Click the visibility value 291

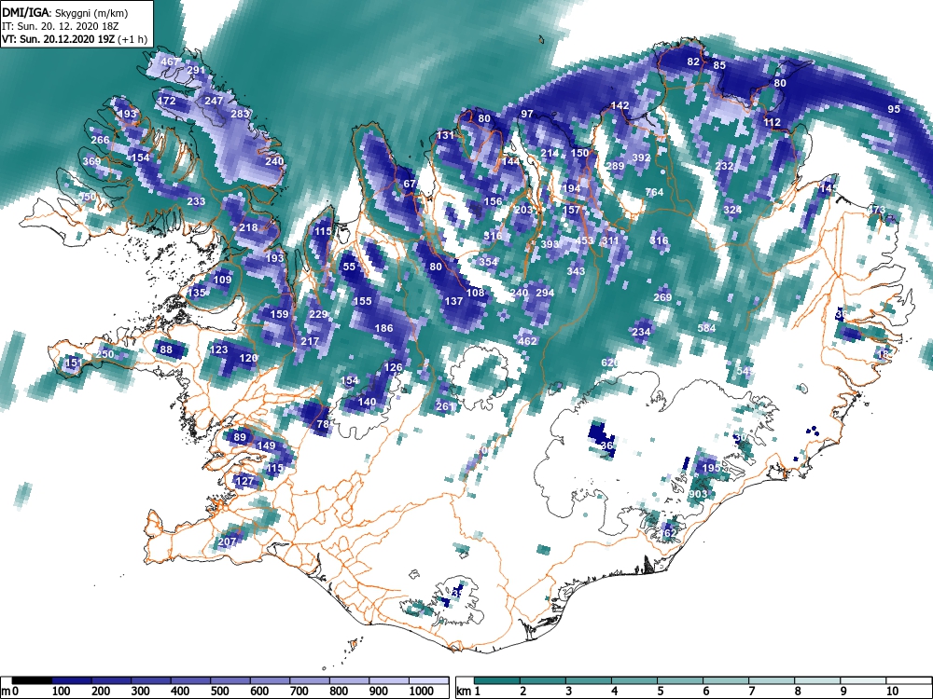click(x=196, y=70)
